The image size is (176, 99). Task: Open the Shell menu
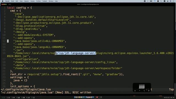13,1
